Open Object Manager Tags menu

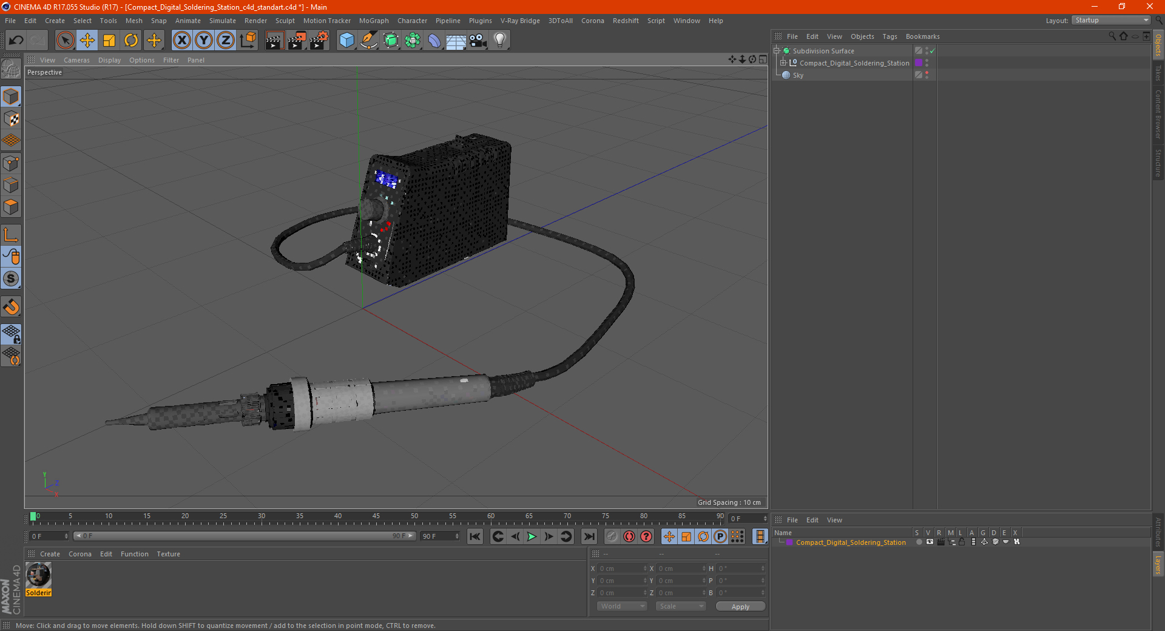click(x=890, y=36)
